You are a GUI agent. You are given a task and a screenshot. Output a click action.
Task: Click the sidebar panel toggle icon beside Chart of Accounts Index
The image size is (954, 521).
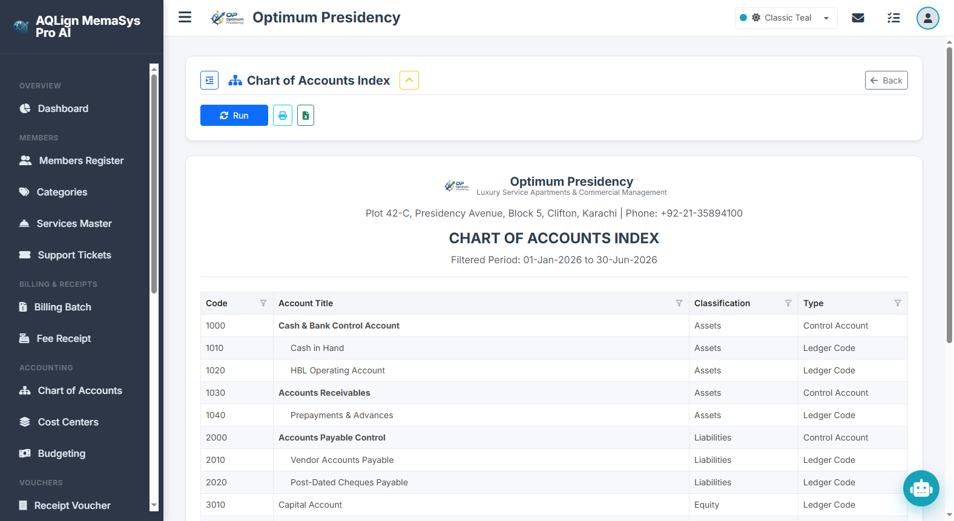pos(209,80)
